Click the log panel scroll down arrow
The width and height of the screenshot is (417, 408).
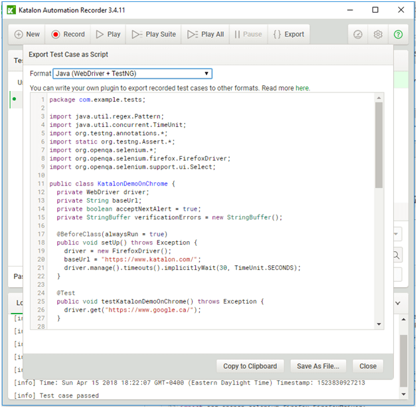pyautogui.click(x=404, y=394)
